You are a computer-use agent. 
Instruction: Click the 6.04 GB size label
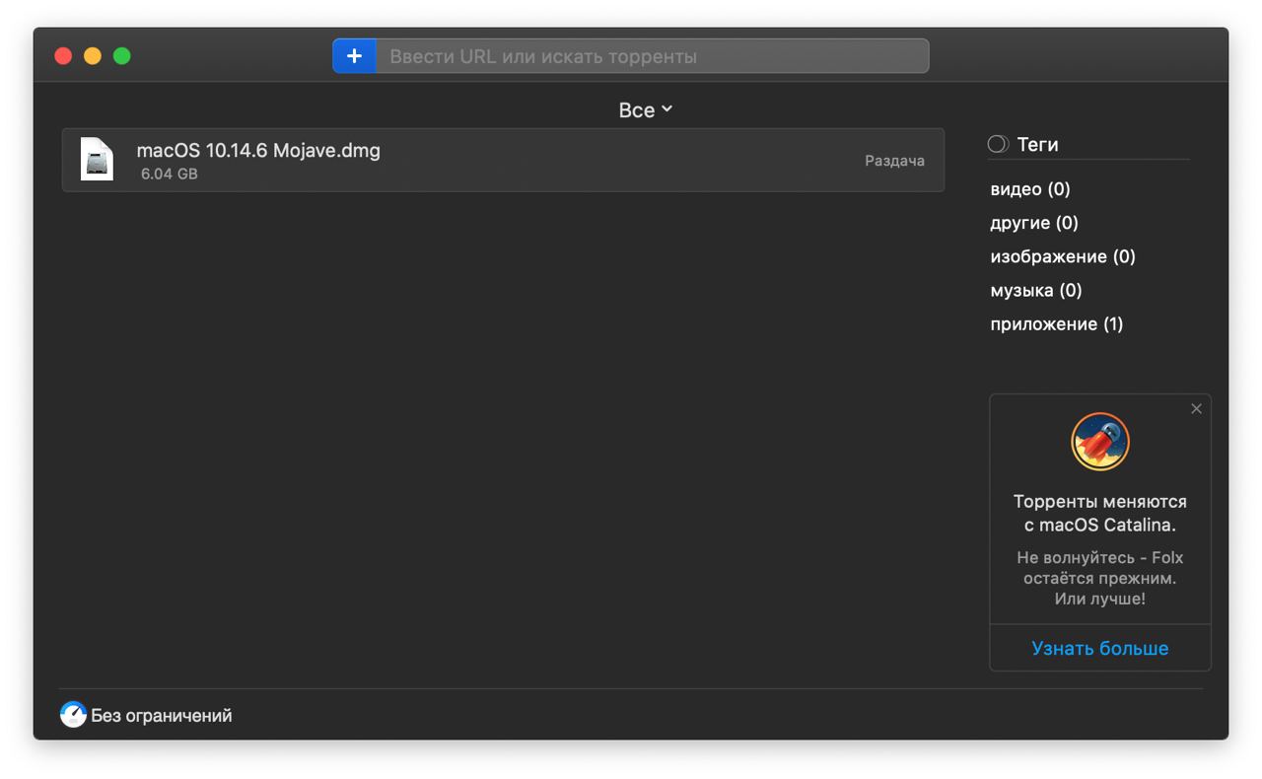click(x=169, y=175)
